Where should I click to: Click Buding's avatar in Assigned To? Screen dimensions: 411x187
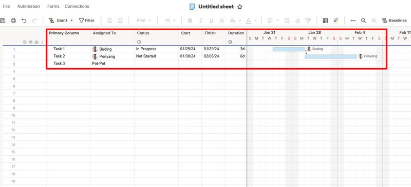(95, 49)
